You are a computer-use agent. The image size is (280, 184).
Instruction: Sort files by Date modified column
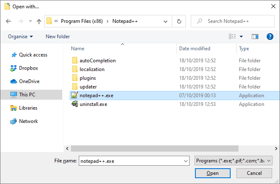tap(195, 49)
